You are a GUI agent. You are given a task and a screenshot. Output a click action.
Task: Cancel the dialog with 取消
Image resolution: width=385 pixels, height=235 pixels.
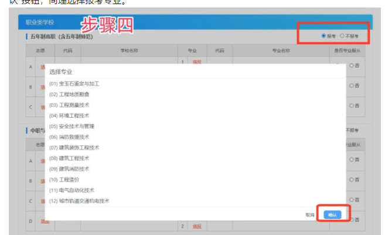tap(310, 215)
